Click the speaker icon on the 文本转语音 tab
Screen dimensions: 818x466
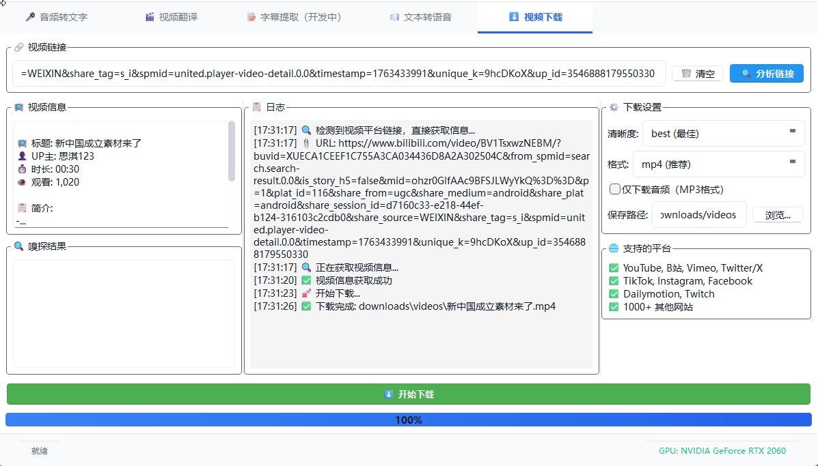pos(394,17)
